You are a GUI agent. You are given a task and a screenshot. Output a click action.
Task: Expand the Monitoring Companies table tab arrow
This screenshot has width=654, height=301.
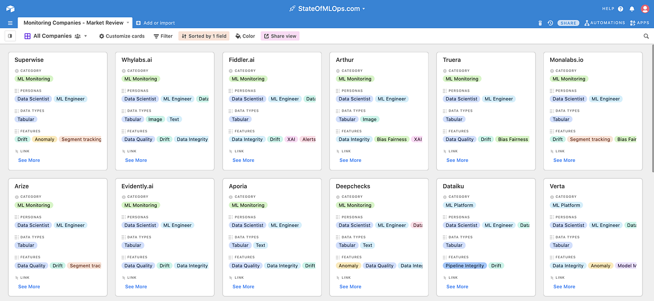[127, 23]
